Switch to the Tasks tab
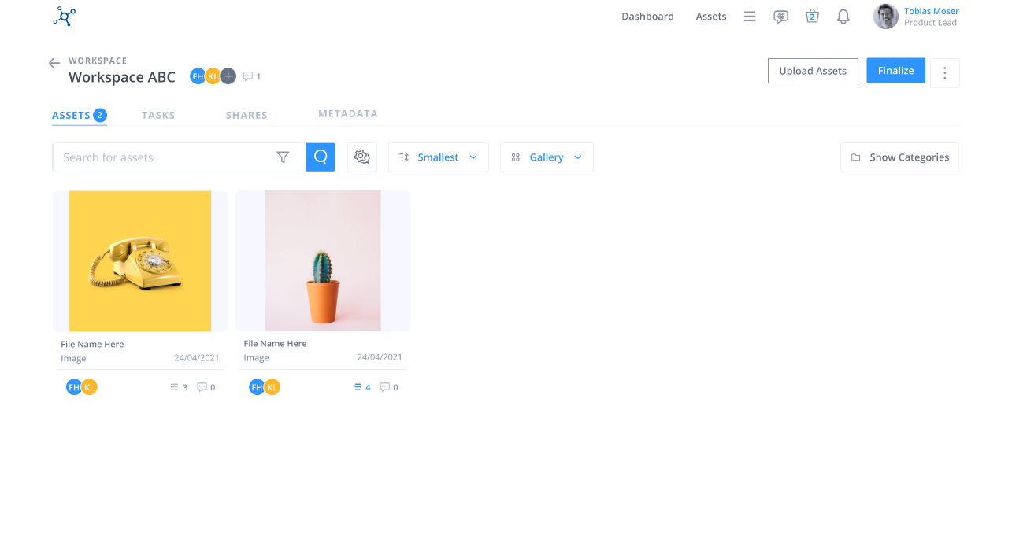The image size is (1012, 543). click(x=158, y=115)
